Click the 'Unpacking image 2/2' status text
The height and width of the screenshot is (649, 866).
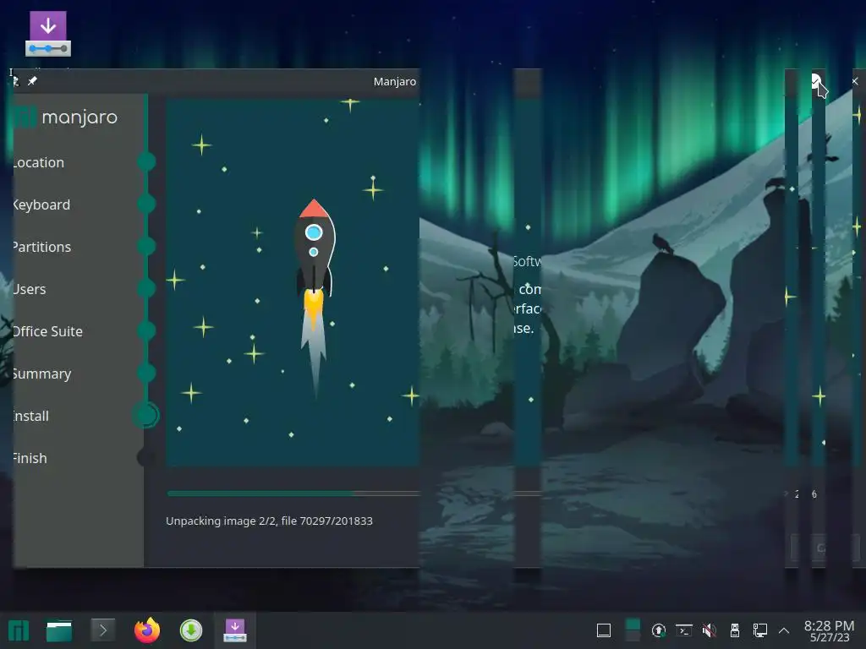tap(270, 521)
